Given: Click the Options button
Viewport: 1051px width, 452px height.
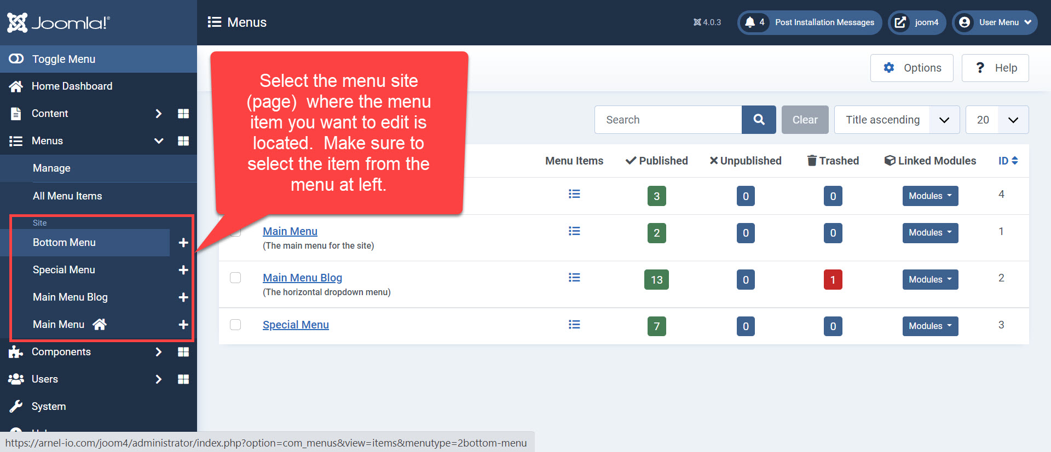Looking at the screenshot, I should [911, 68].
